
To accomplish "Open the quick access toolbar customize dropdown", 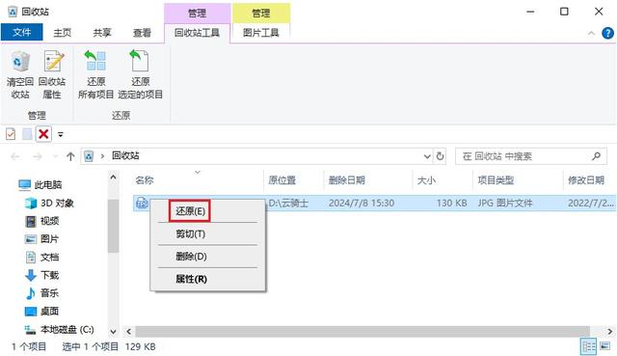I will click(x=60, y=135).
